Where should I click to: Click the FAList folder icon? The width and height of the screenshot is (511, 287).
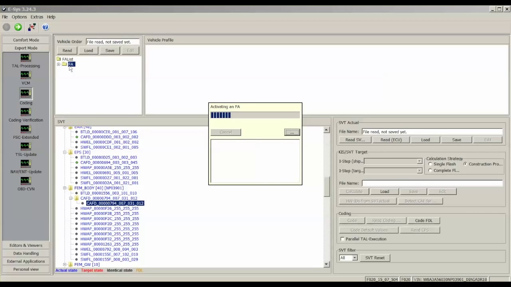coord(59,59)
